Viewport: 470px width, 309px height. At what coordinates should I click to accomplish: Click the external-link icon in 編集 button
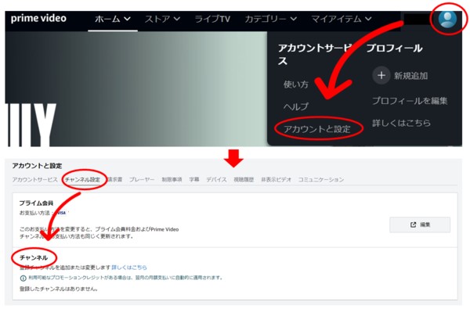point(413,225)
